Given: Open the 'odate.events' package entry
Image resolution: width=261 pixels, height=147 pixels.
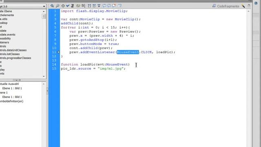Looking at the screenshot, I should pos(8,34).
